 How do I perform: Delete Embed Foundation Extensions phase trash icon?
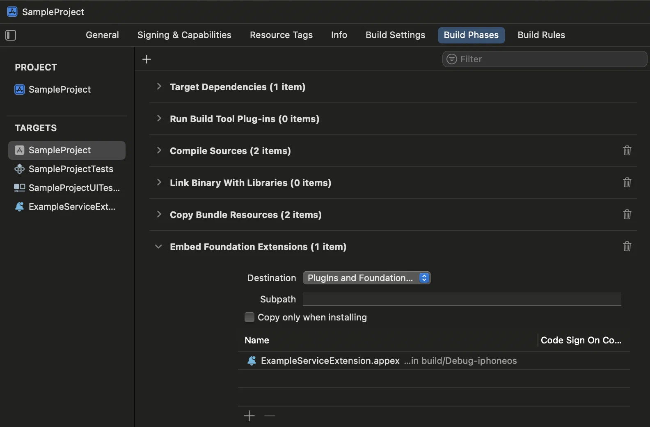(627, 247)
